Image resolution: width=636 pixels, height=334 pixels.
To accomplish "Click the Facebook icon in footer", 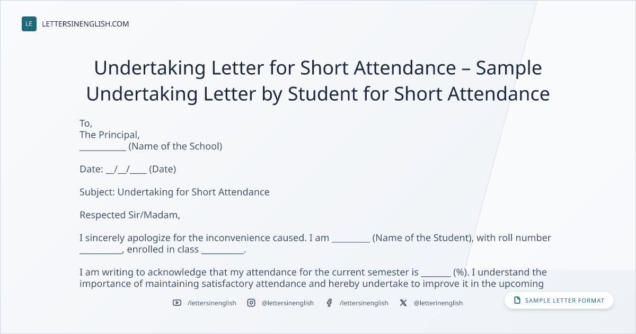I will (329, 303).
